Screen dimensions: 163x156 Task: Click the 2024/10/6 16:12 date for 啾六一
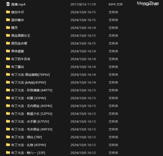click(83, 153)
